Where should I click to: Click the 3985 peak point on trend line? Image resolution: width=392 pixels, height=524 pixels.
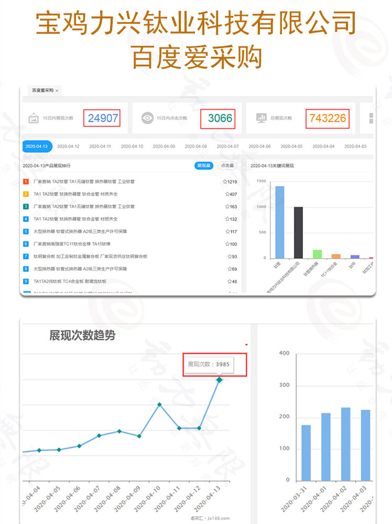tap(220, 379)
